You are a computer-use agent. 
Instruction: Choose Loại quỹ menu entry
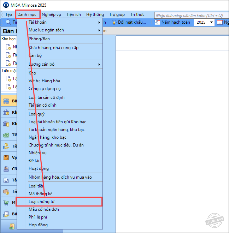pyautogui.click(x=60, y=114)
